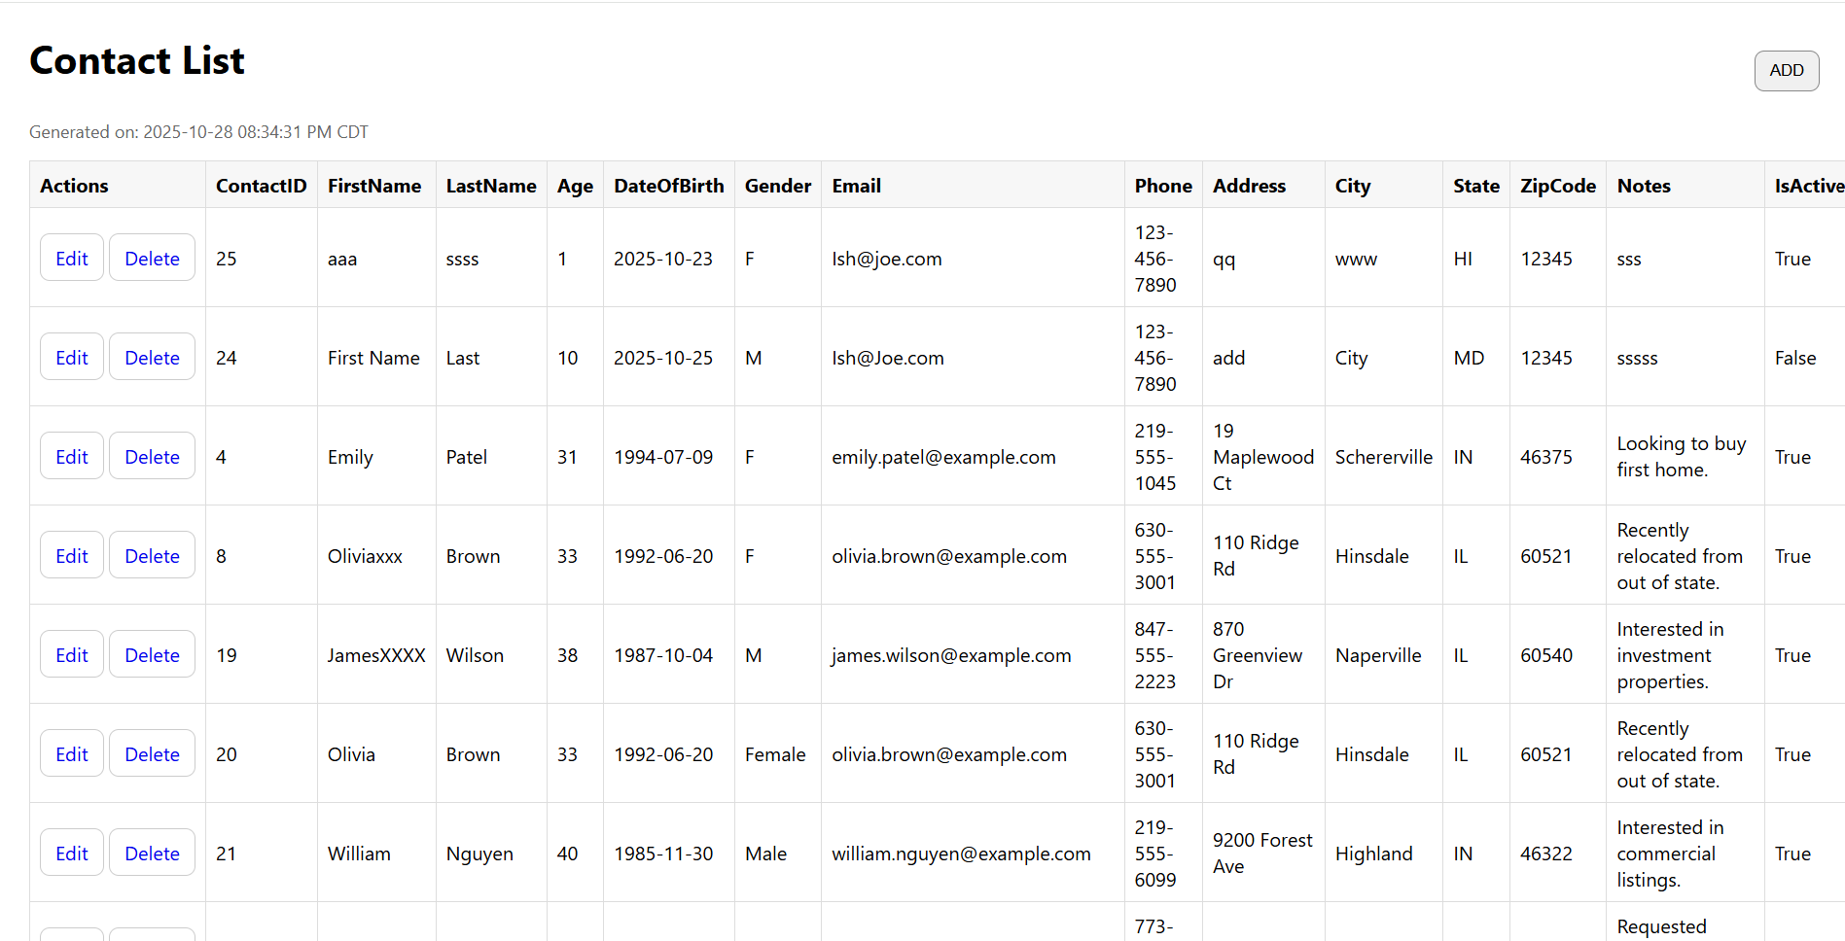Delete the Olivia Brown row with Gender Female
Image resolution: width=1845 pixels, height=941 pixels.
pos(152,753)
